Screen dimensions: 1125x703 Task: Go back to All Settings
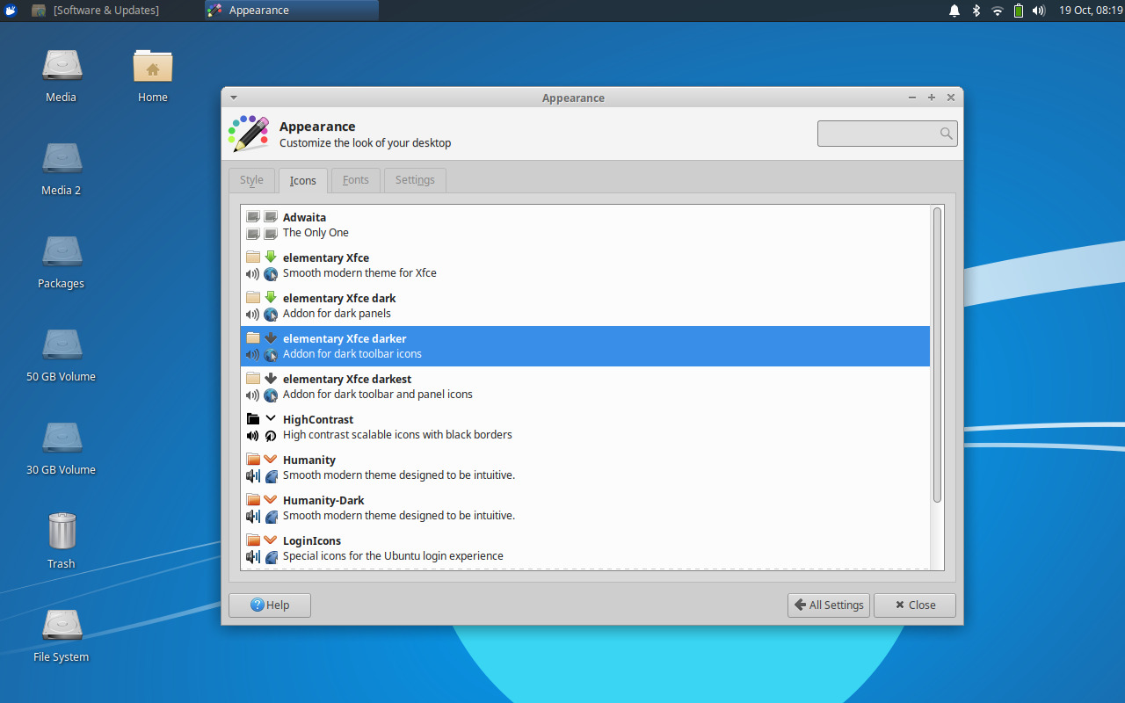click(x=827, y=605)
